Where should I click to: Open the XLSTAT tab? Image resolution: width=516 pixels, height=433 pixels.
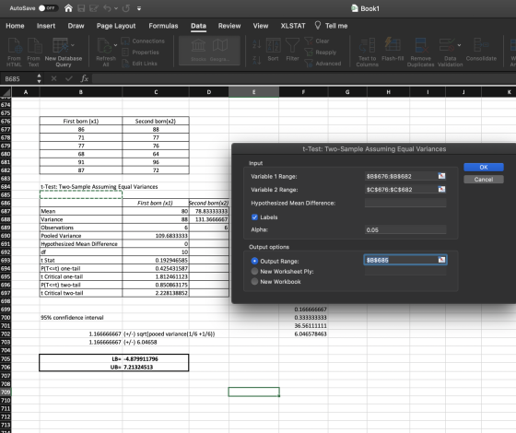(293, 26)
